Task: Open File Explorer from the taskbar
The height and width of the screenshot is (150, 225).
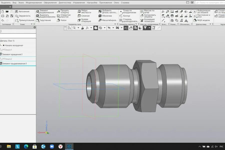Action: (x=9, y=146)
